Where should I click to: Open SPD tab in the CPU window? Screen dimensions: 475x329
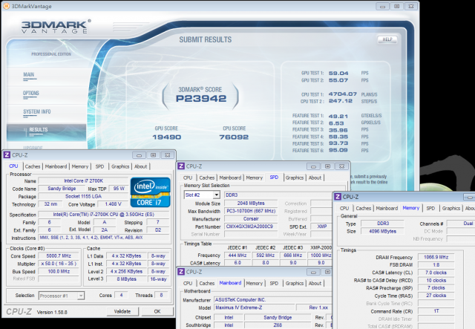99,166
